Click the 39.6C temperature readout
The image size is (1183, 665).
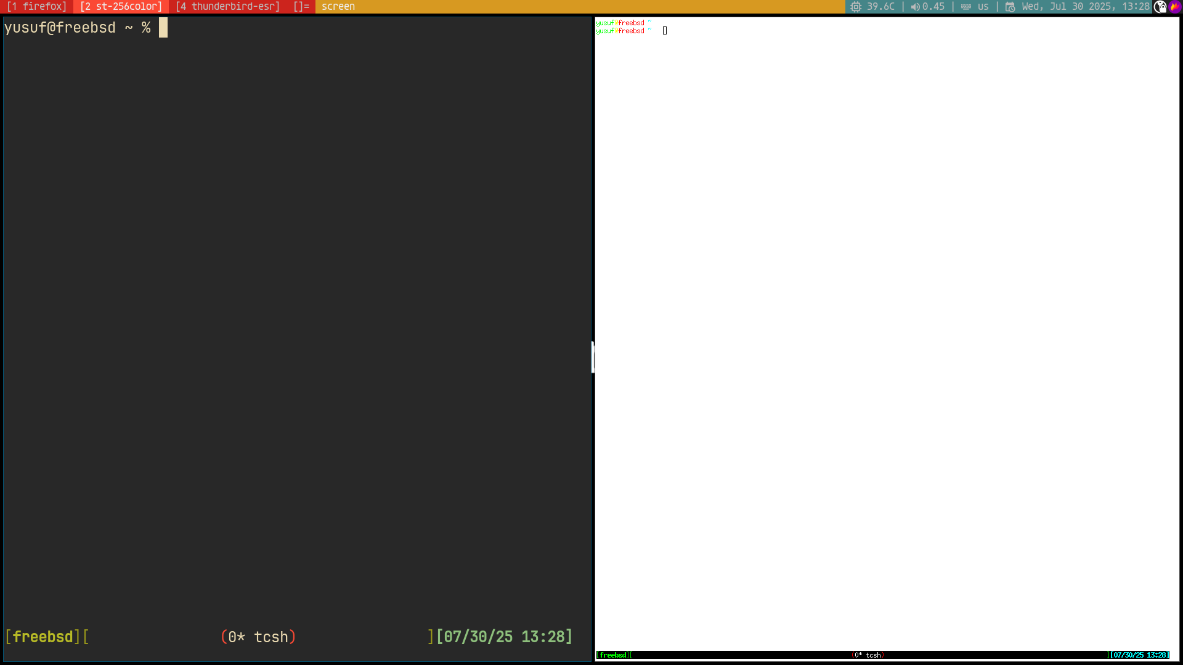tap(880, 7)
